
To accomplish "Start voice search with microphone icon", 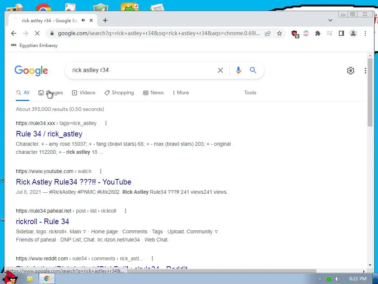I will click(238, 70).
